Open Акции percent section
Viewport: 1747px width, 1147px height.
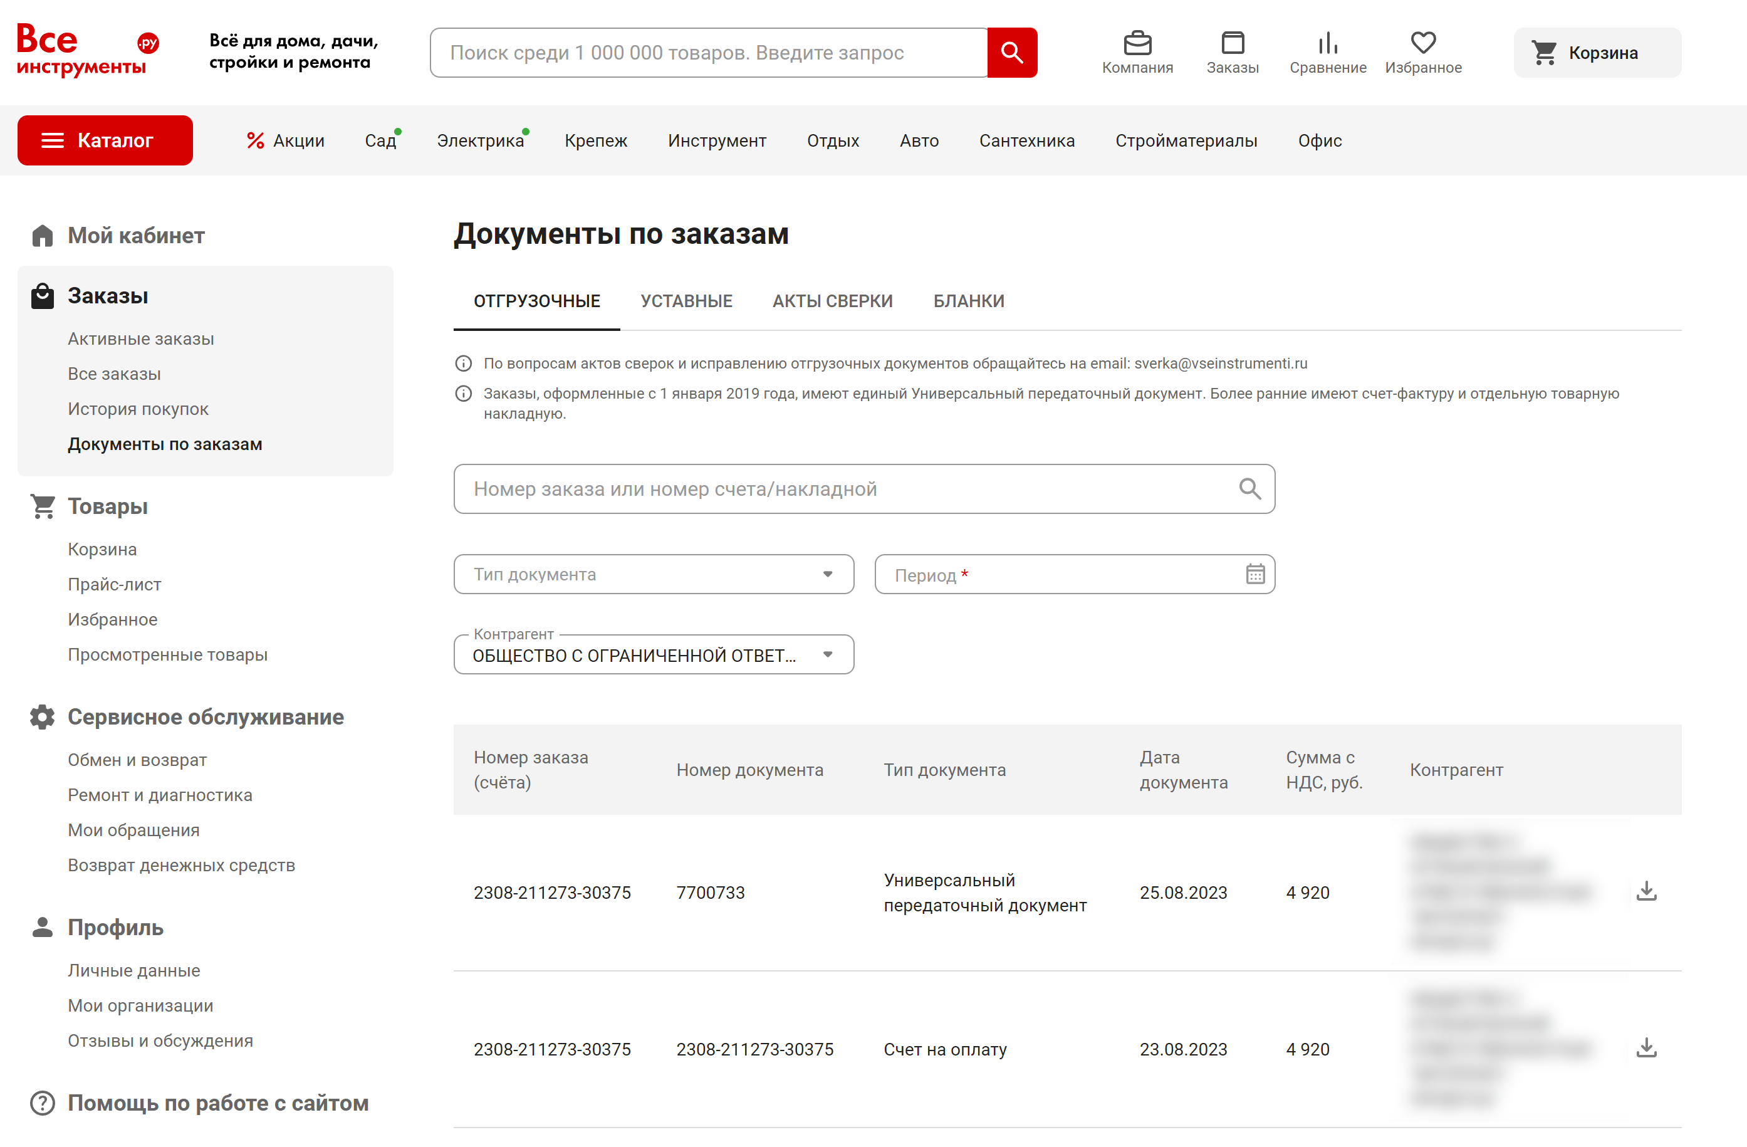(286, 140)
